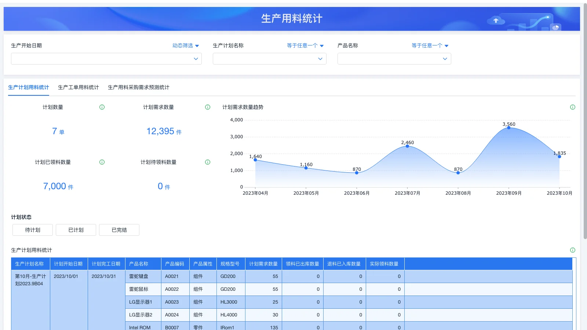Select the 3,560 data point on the chart

tap(508, 128)
